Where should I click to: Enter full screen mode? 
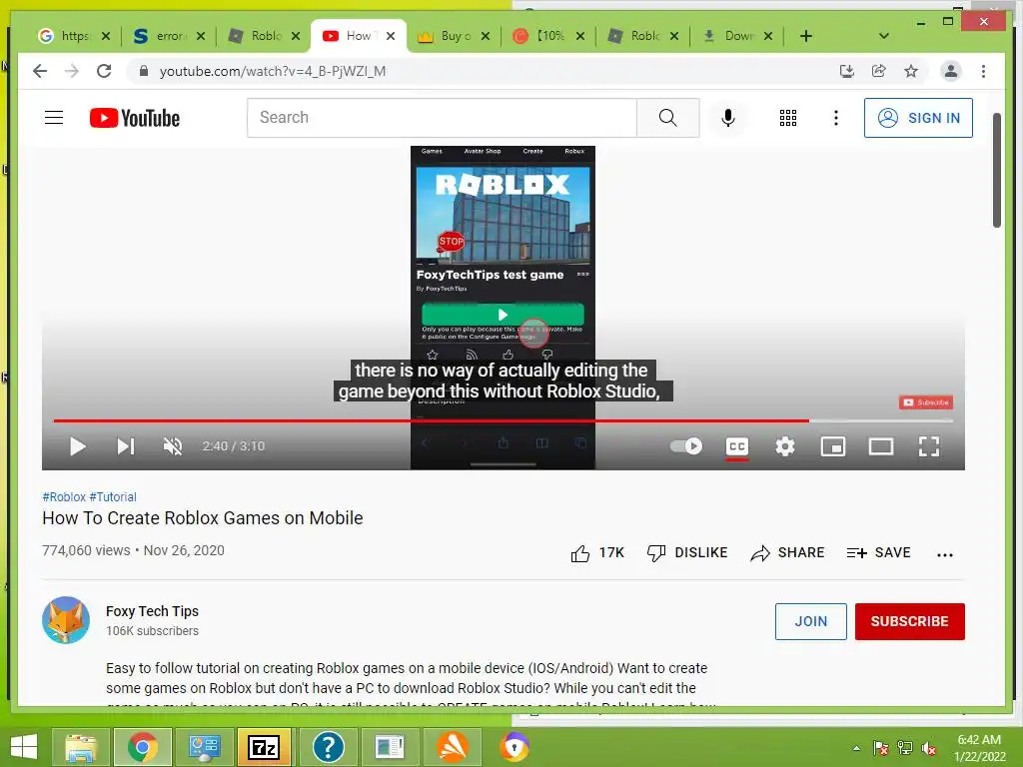point(929,446)
